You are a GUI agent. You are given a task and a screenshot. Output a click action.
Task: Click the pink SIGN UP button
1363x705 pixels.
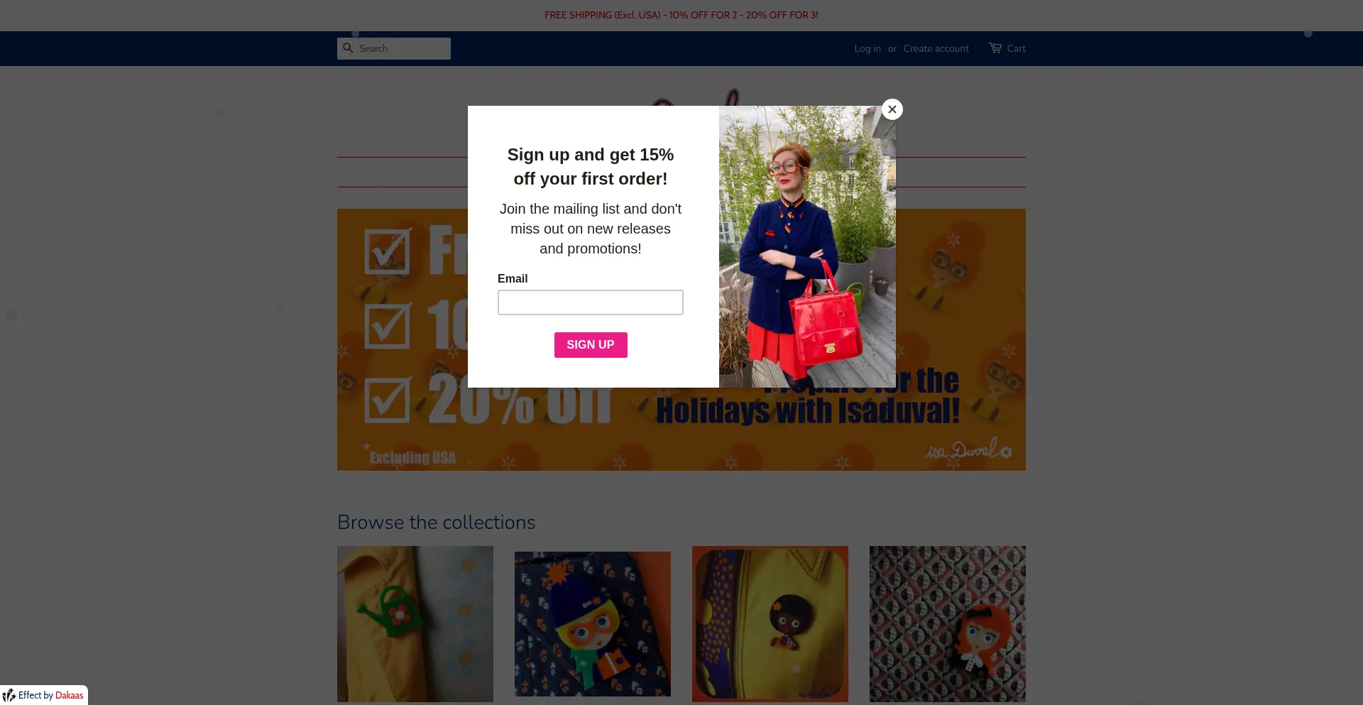tap(591, 345)
